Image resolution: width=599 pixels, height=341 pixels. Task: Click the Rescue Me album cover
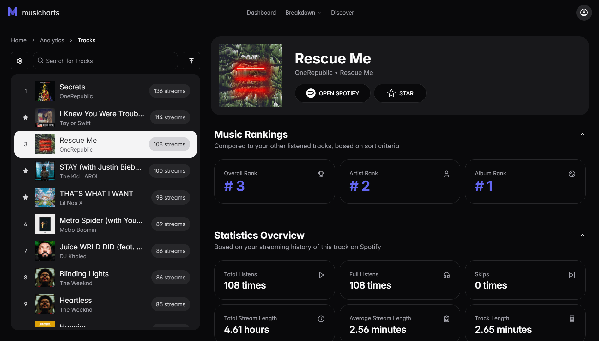251,76
